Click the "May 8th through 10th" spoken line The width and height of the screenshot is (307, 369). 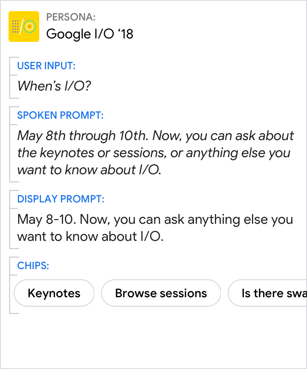point(156,136)
